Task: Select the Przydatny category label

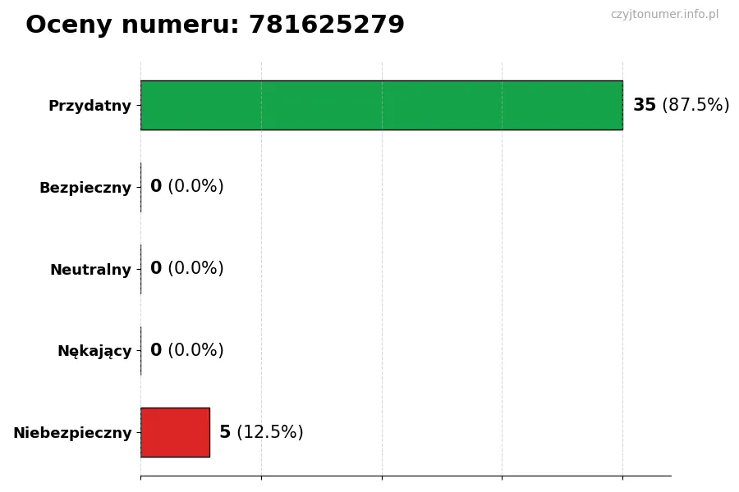Action: (90, 106)
